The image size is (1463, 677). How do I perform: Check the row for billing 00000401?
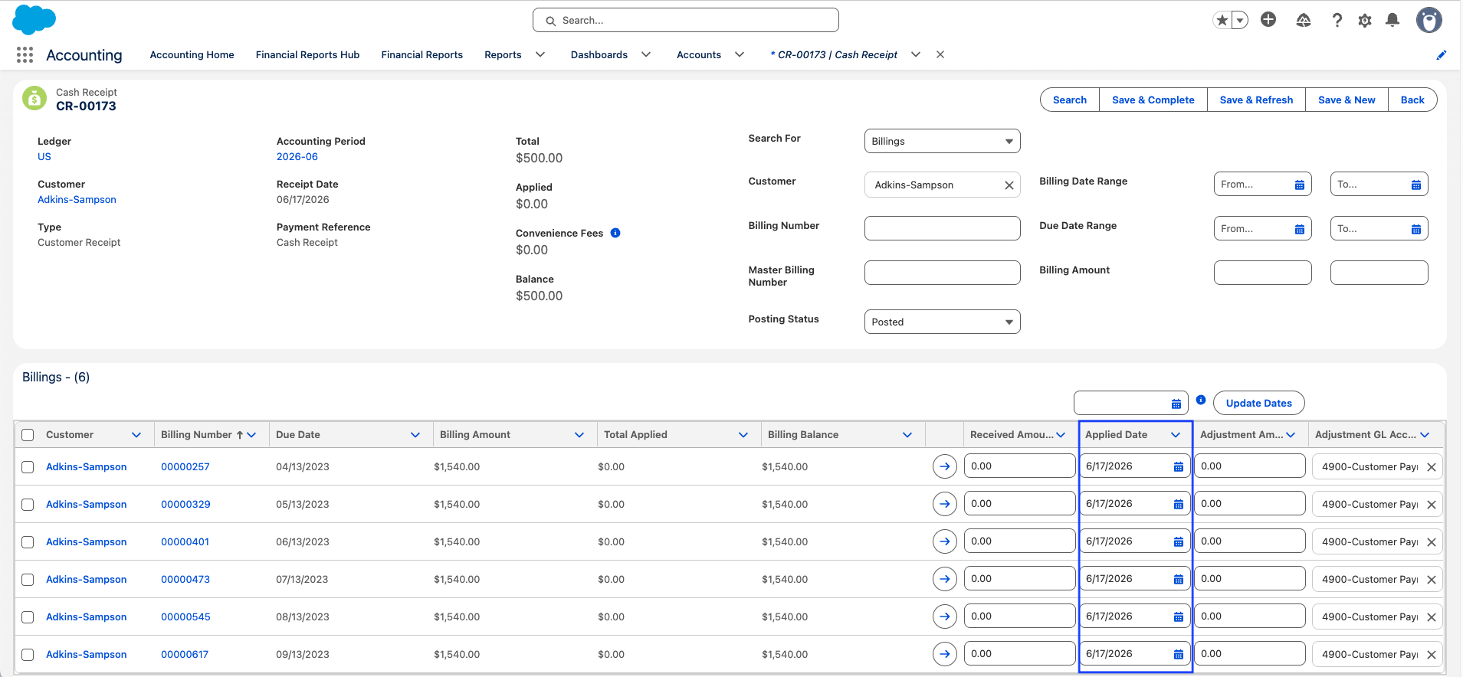coord(28,542)
